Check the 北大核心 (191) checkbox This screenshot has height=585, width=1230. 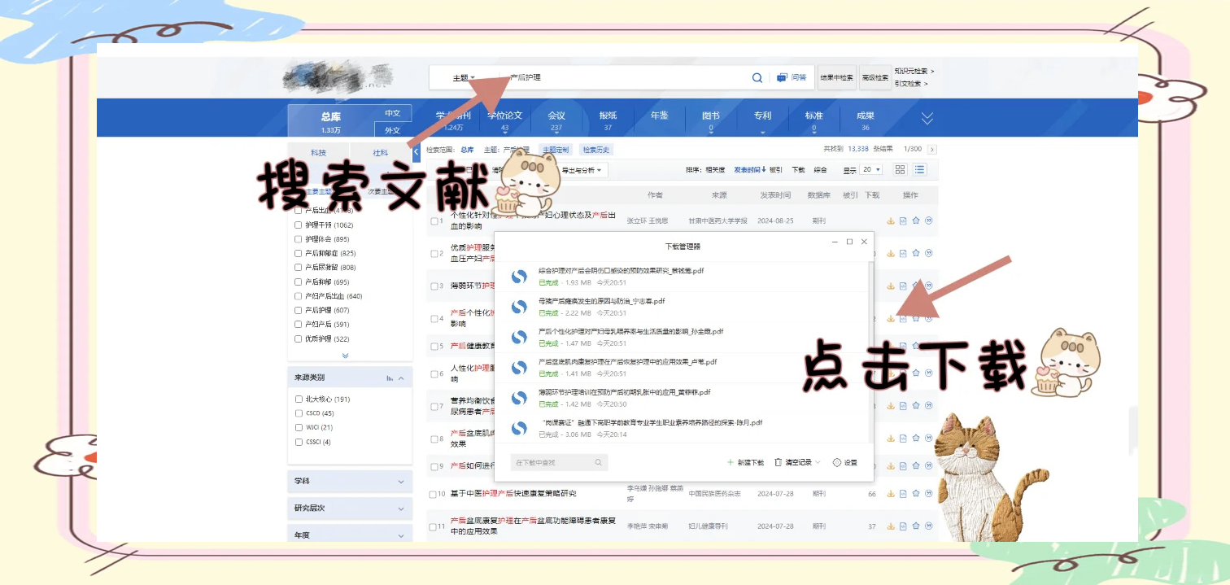coord(299,399)
